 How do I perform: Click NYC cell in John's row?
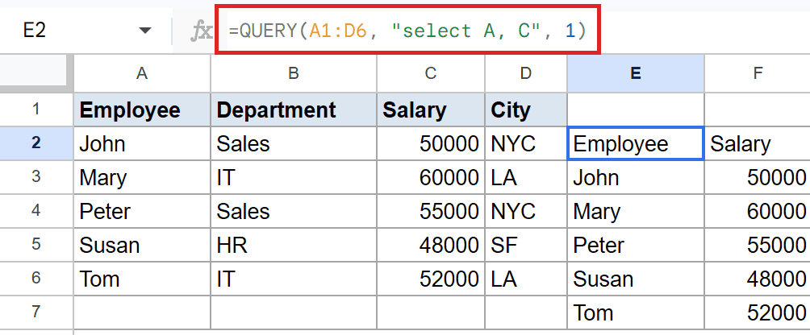click(x=526, y=143)
